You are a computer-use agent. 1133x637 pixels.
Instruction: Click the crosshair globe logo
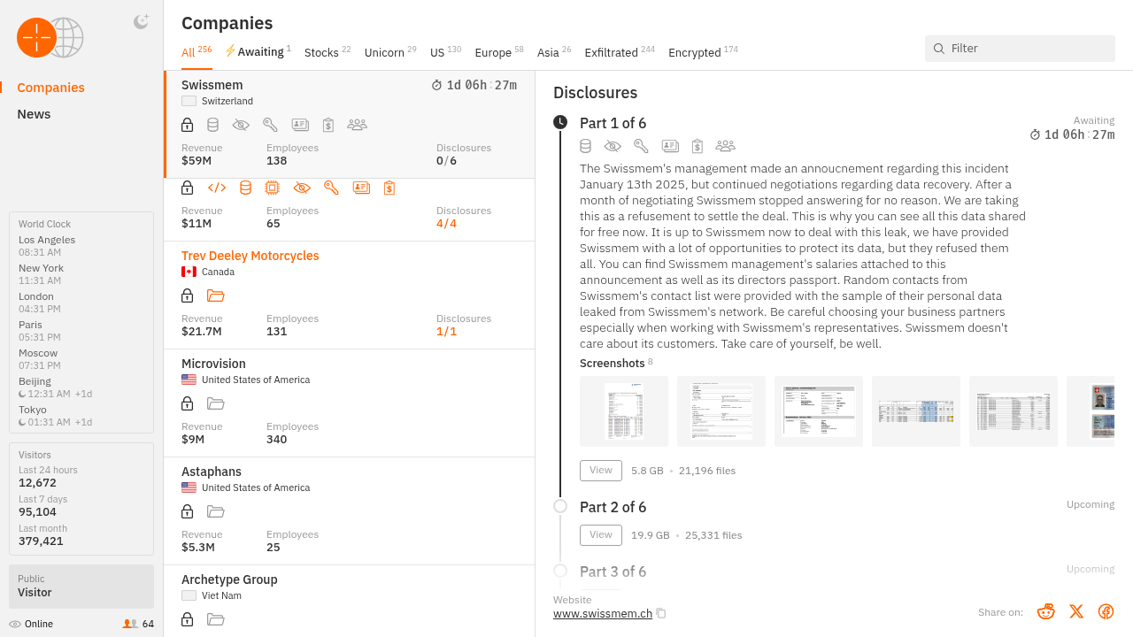click(x=50, y=38)
